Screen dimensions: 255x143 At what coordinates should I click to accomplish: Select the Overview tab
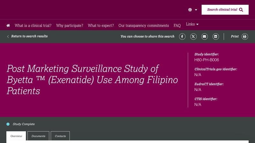click(16, 136)
